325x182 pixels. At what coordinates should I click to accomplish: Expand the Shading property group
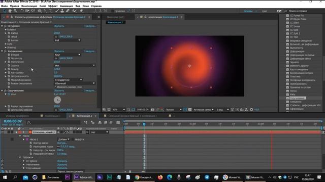(x=6, y=48)
